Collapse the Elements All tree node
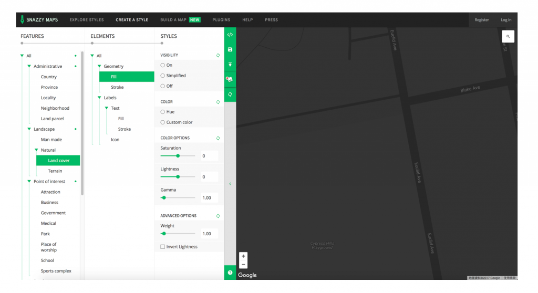 click(92, 56)
